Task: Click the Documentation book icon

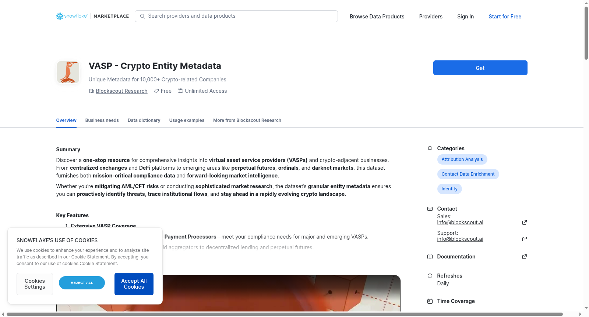Action: [x=430, y=257]
